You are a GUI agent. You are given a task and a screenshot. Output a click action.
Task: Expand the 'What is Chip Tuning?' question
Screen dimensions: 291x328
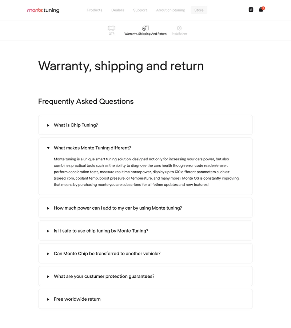[76, 125]
